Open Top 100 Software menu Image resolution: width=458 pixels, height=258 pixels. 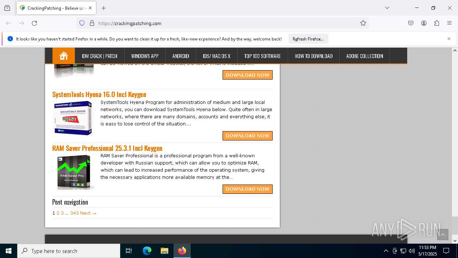coord(262,56)
